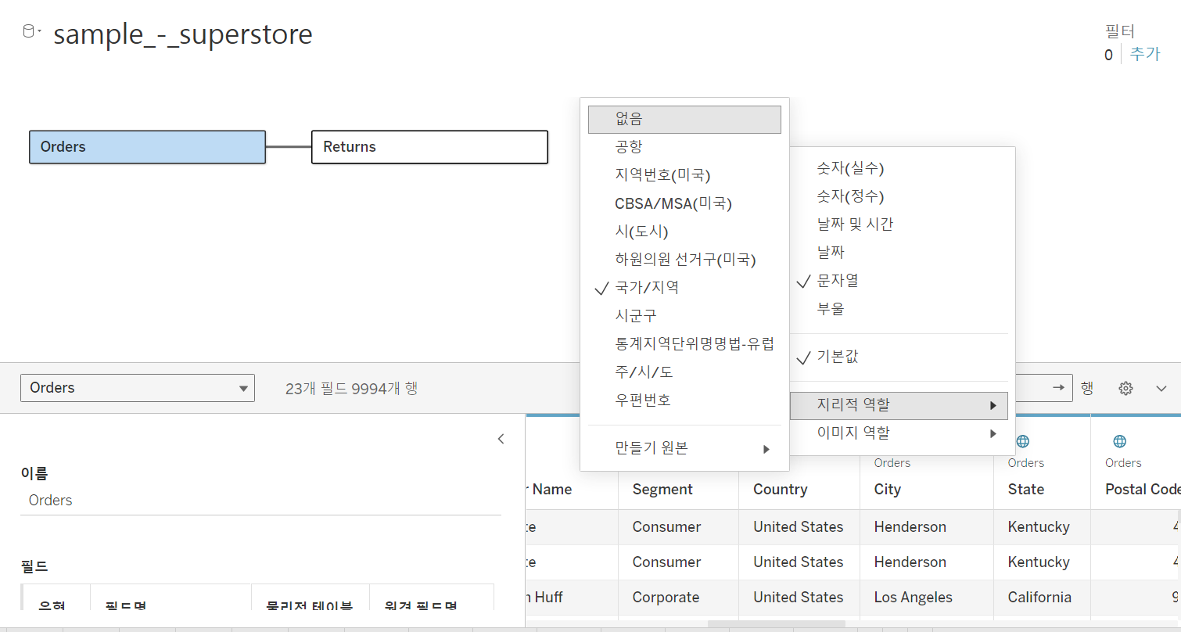The image size is (1181, 632).
Task: Click 추가 link to add filter
Action: click(1145, 54)
